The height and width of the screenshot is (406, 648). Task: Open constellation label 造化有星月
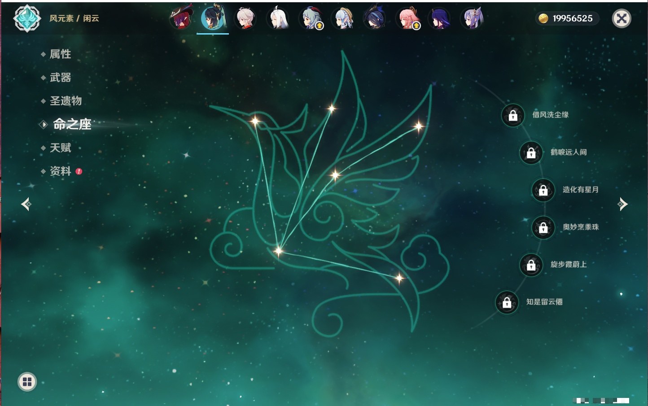click(581, 189)
